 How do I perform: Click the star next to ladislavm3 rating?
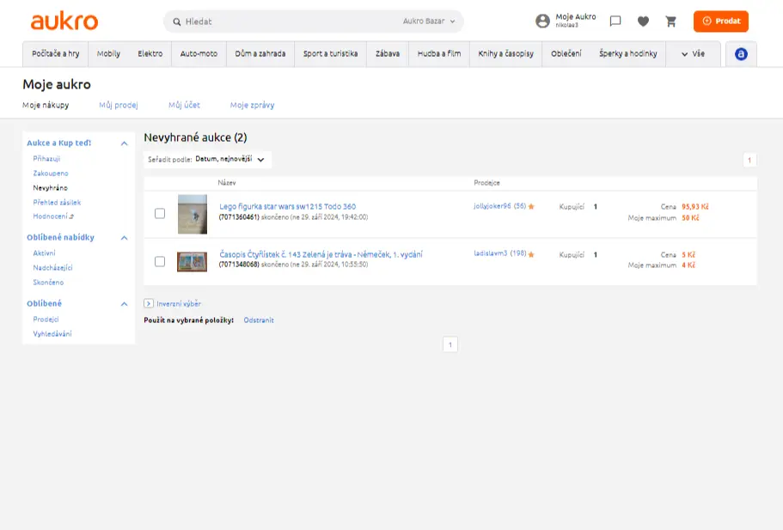(x=531, y=254)
